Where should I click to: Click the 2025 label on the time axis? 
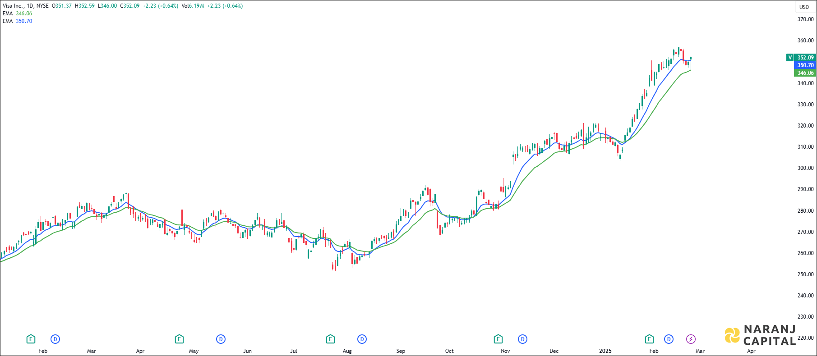coord(605,351)
